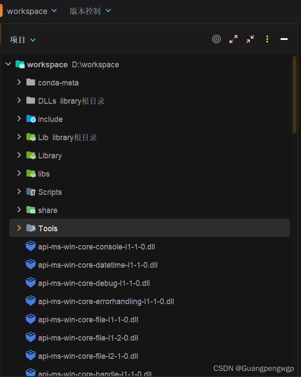Hide the project panel with minus icon
This screenshot has height=377, width=301.
[284, 39]
